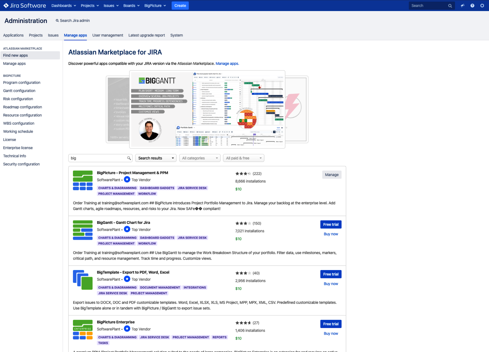Click the BigTemplate app icon
The width and height of the screenshot is (489, 352).
click(83, 280)
